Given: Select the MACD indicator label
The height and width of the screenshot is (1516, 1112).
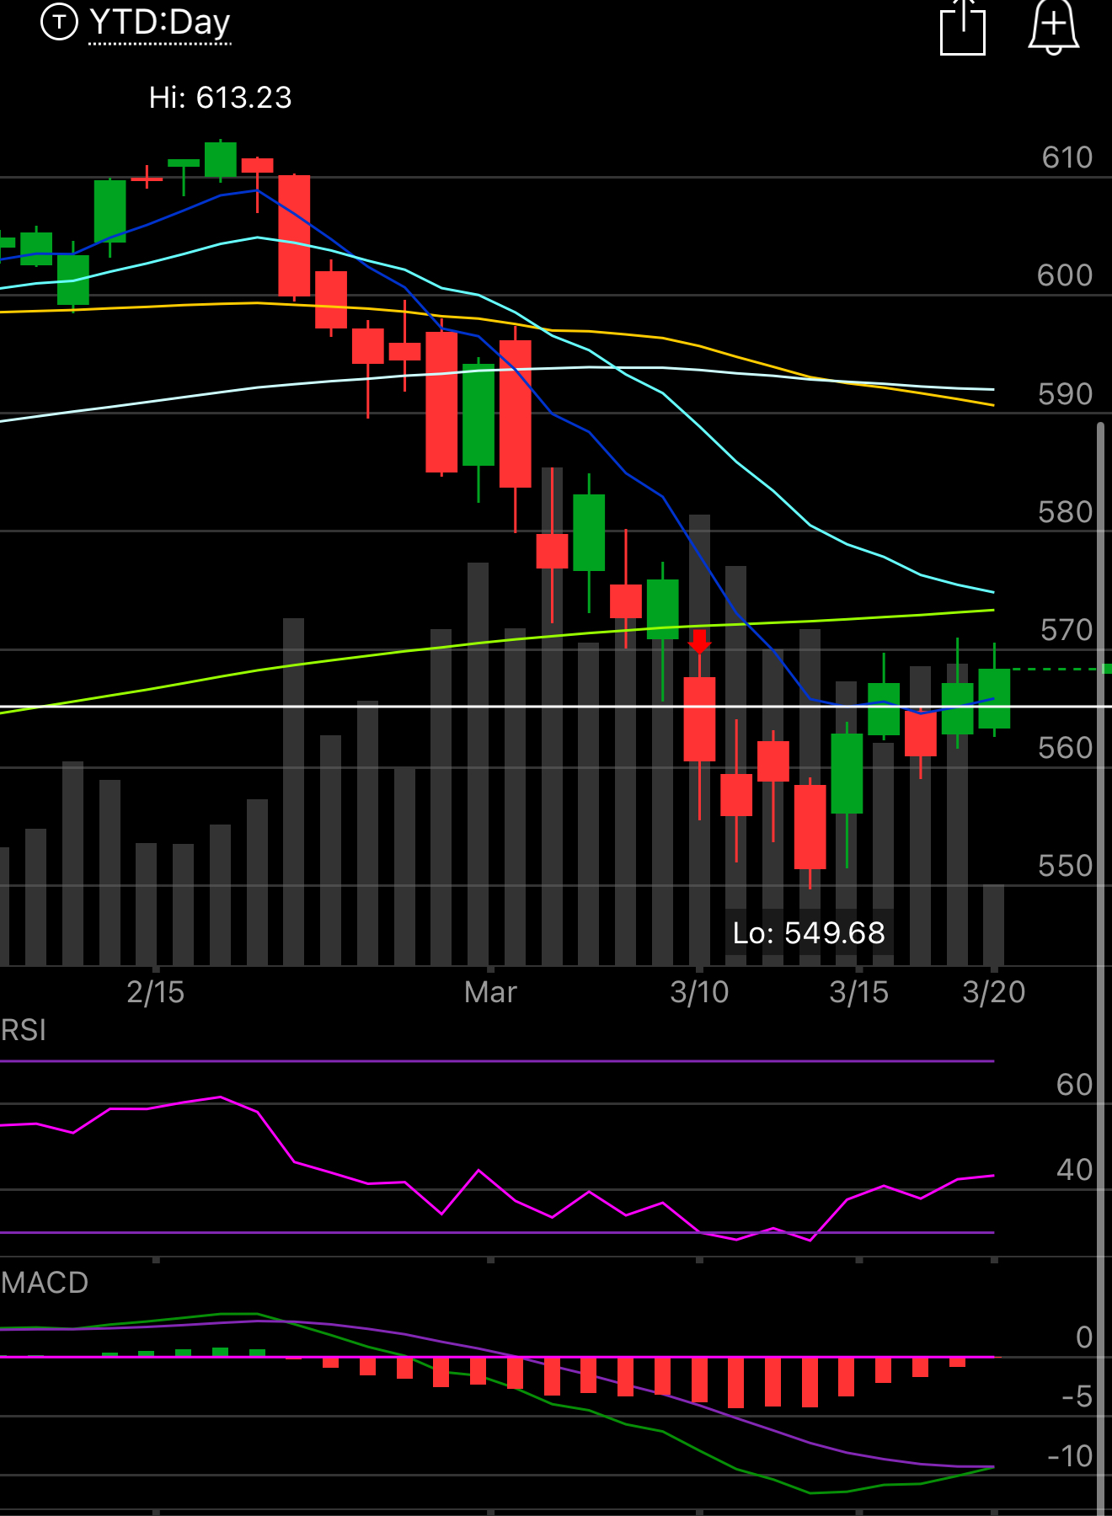Looking at the screenshot, I should point(45,1283).
